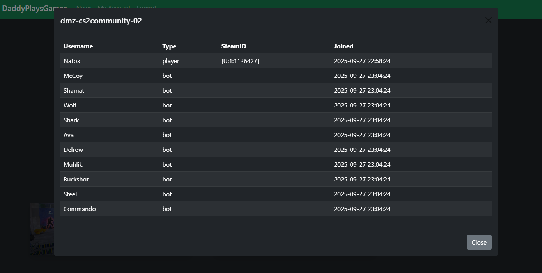Viewport: 542px width, 273px height.
Task: Select the Buckshot row
Action: pos(76,179)
